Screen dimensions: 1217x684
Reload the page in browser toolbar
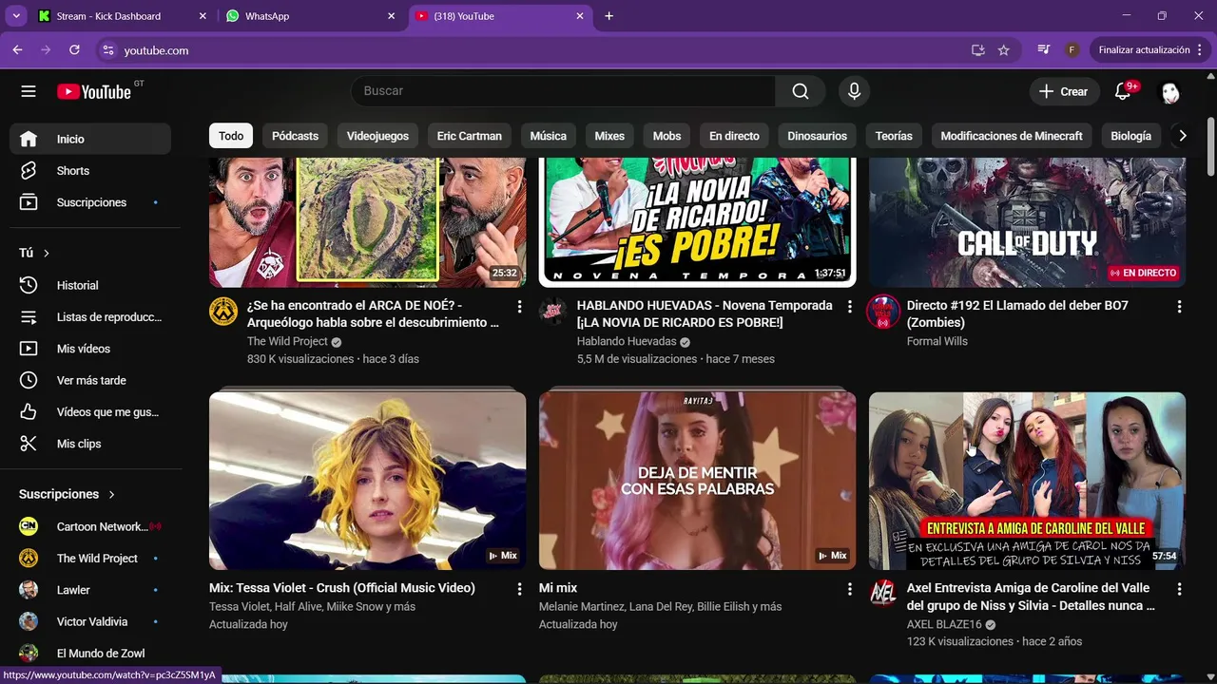pos(74,50)
